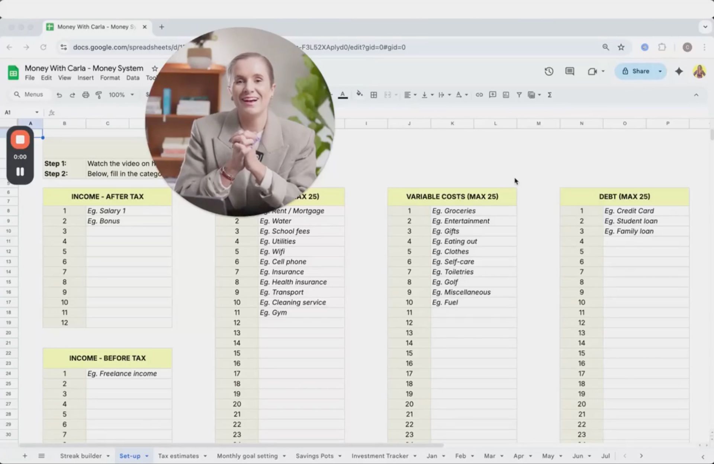The height and width of the screenshot is (464, 714).
Task: Click the Borders icon
Action: 374,95
